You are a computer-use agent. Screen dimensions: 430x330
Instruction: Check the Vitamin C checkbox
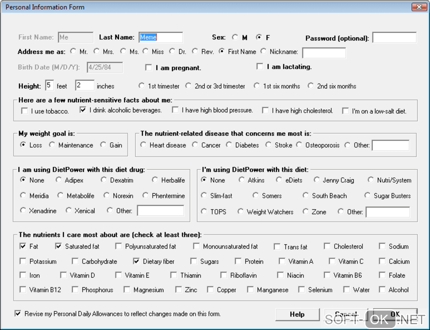(x=332, y=261)
